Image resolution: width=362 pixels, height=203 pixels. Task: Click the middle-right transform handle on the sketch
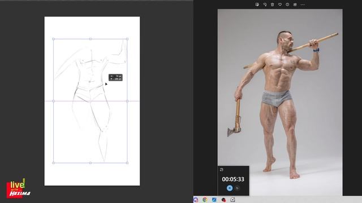pyautogui.click(x=127, y=101)
